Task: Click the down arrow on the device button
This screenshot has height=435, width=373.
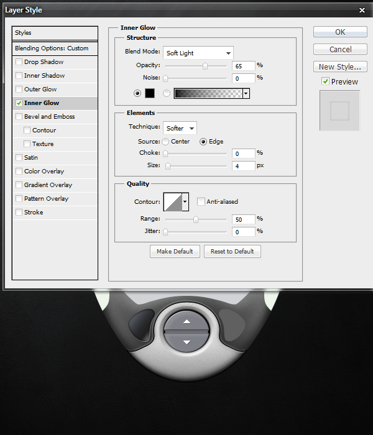Action: [186, 342]
